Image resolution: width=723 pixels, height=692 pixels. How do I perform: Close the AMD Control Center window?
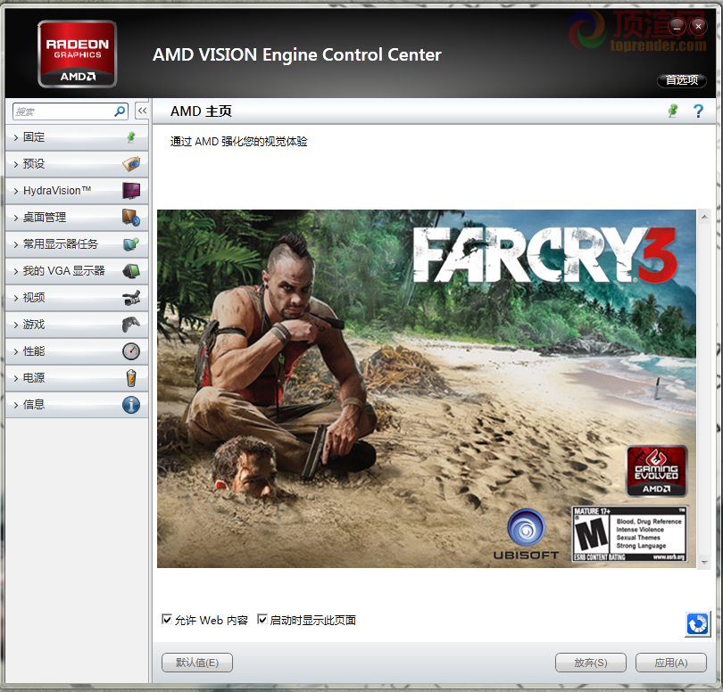pyautogui.click(x=698, y=27)
